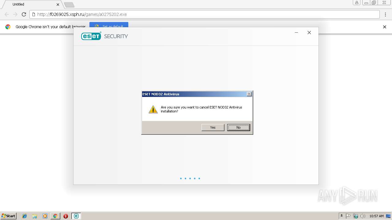The image size is (392, 220).
Task: Click the taskbar clock showing 10:57 AM
Action: [376, 216]
